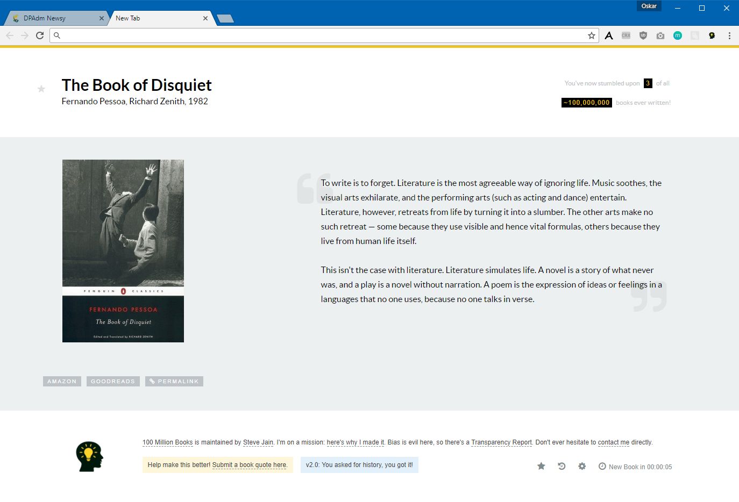The width and height of the screenshot is (739, 502).
Task: Open the CRX extension icon
Action: pos(626,35)
